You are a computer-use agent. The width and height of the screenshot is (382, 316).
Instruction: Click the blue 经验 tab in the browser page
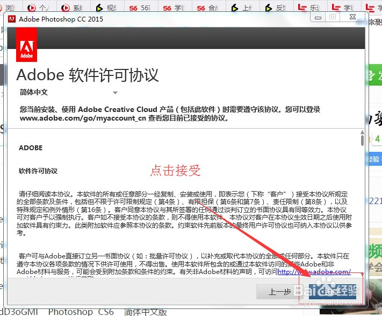[375, 159]
